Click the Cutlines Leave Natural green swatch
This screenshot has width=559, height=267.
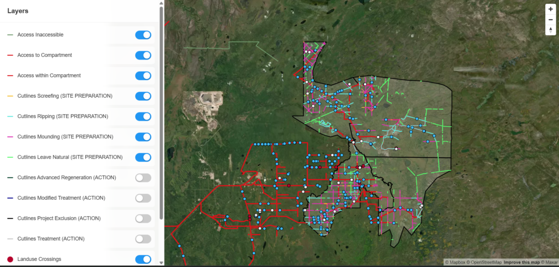point(10,157)
